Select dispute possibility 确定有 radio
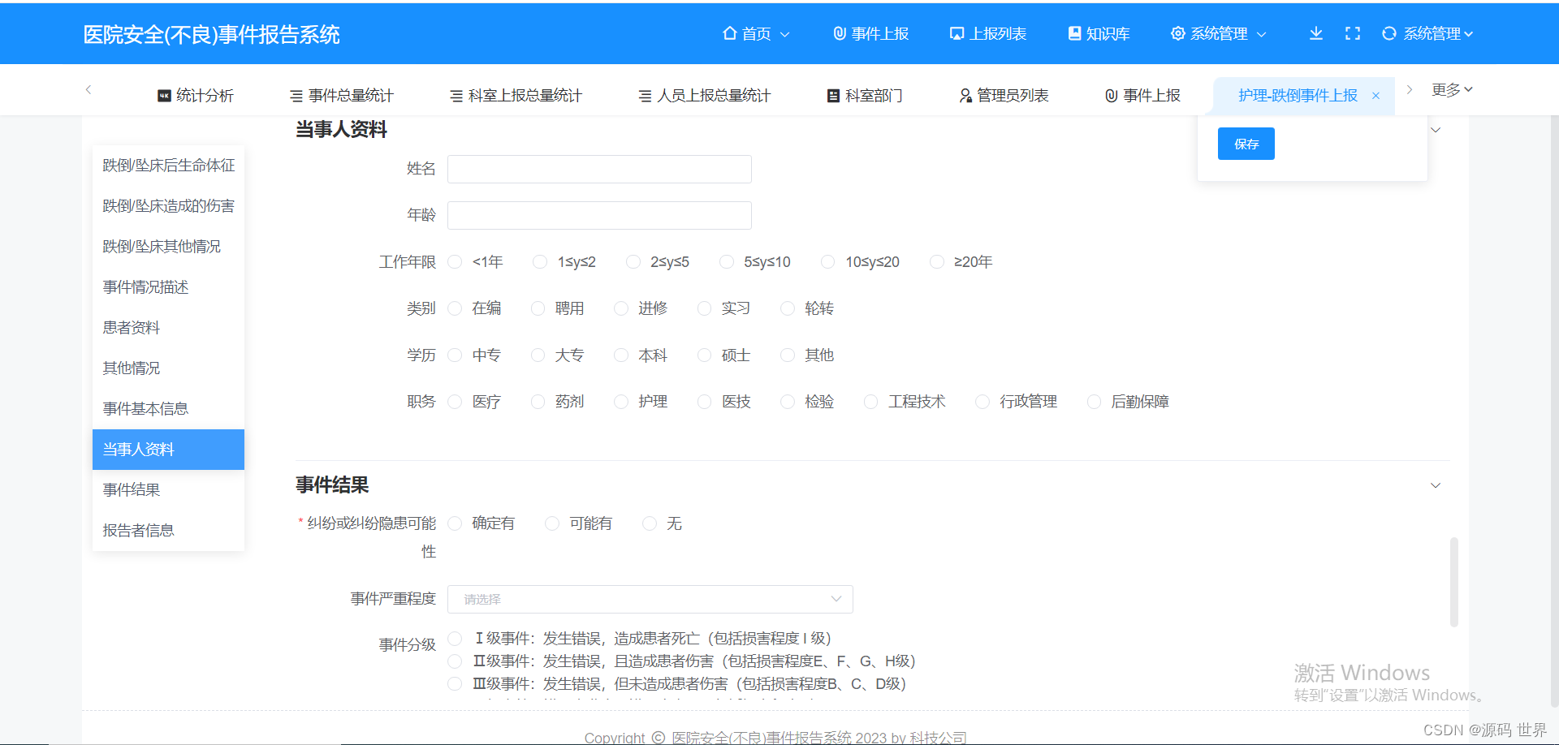Screen dimensions: 1559x745 (455, 523)
